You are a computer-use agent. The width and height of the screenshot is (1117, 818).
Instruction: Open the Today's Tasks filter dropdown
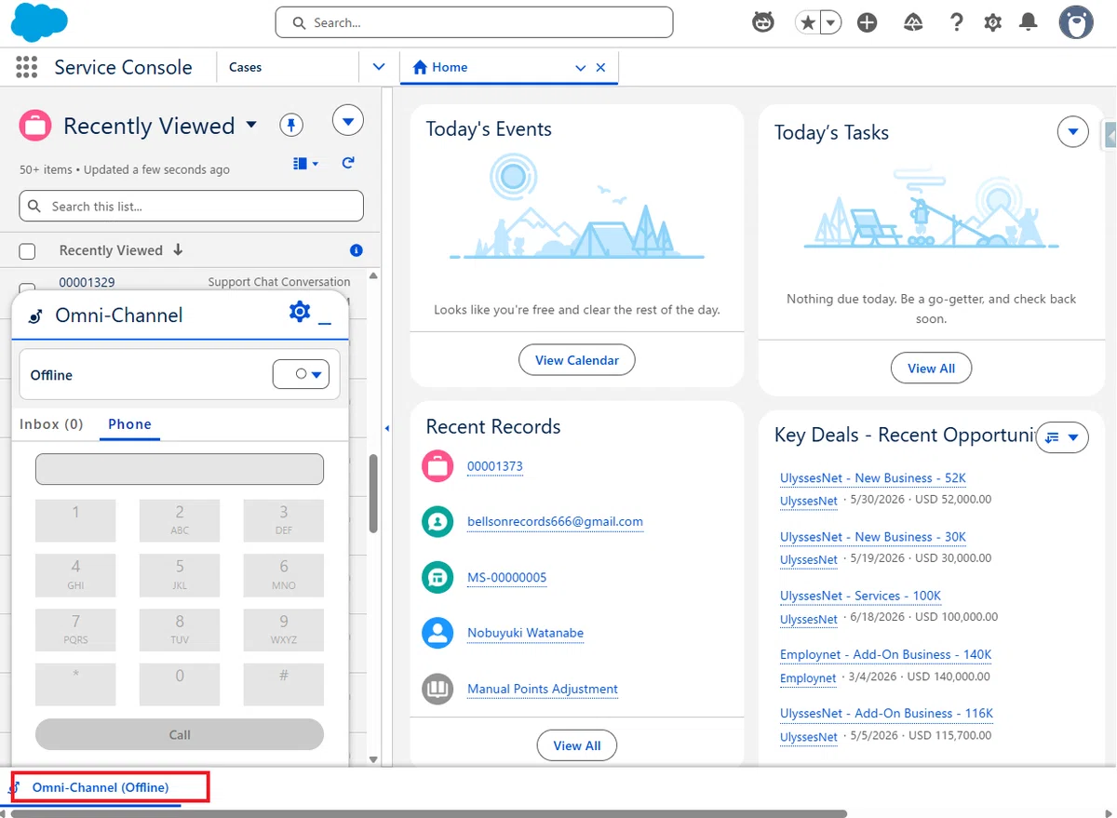point(1073,132)
